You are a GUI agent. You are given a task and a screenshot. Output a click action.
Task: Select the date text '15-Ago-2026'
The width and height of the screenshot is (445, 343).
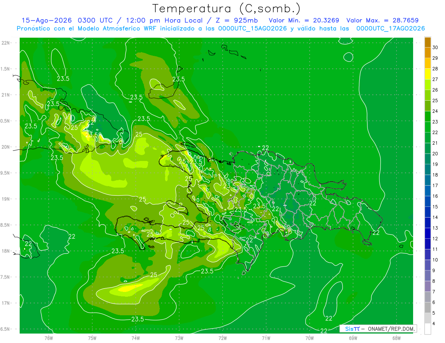(x=47, y=21)
